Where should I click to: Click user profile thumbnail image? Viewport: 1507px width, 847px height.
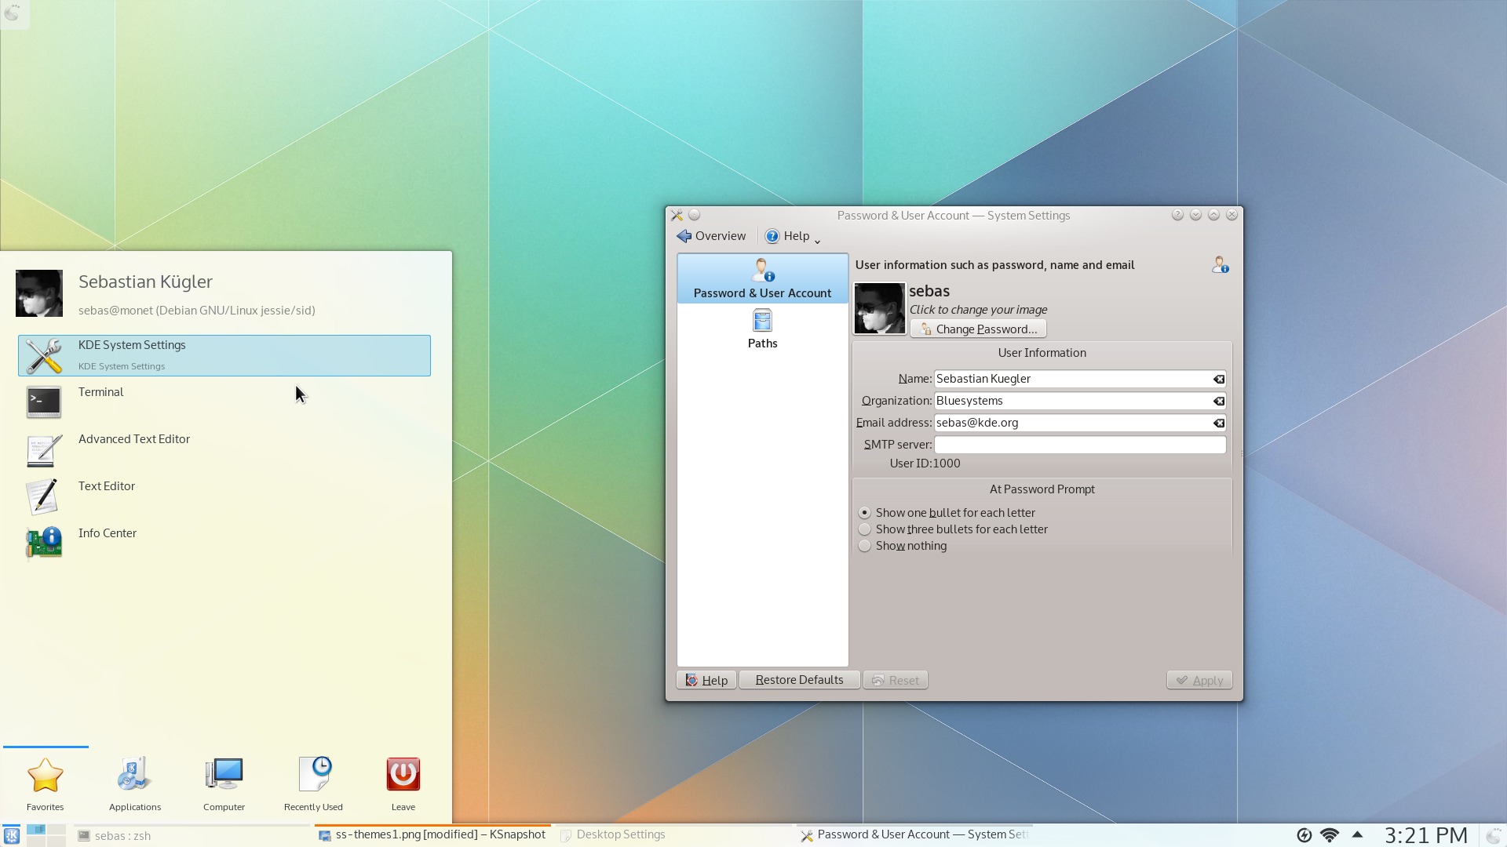[878, 307]
